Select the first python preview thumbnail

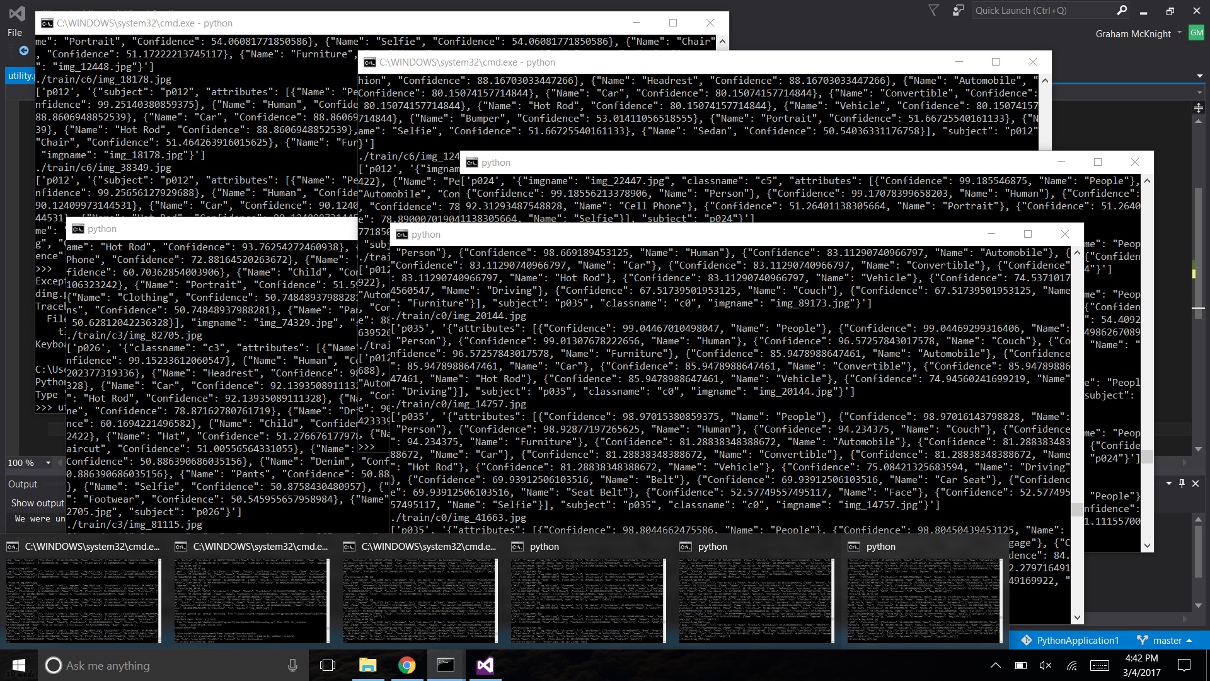(589, 600)
